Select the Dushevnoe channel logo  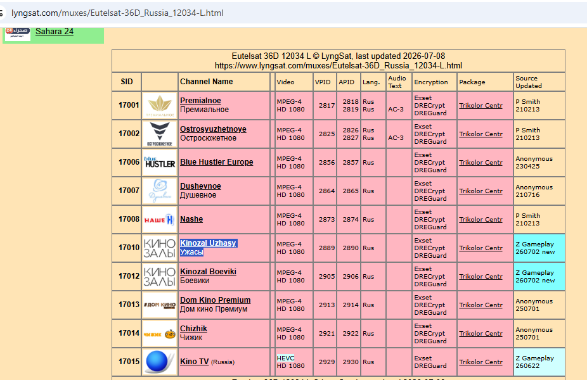coord(160,191)
